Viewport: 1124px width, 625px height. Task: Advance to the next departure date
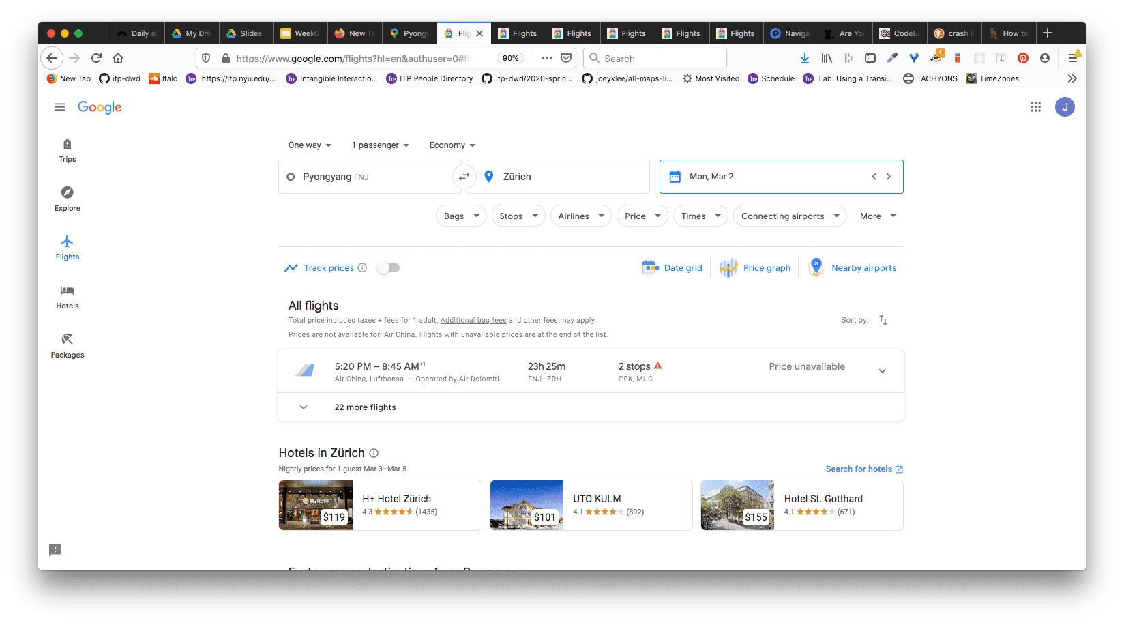point(889,177)
